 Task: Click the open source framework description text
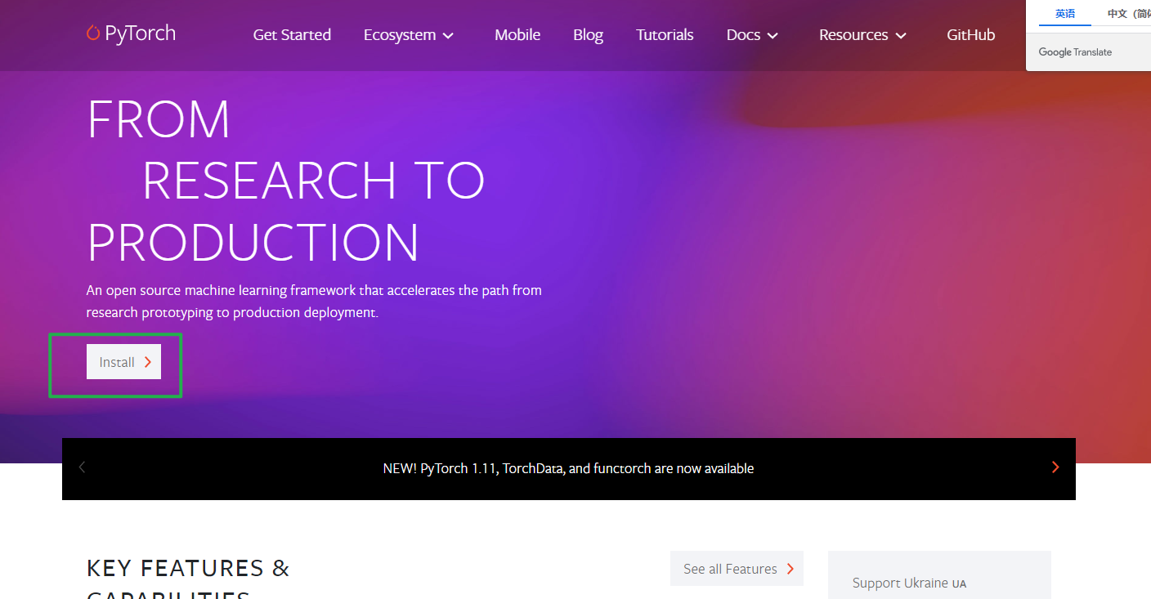(x=314, y=301)
